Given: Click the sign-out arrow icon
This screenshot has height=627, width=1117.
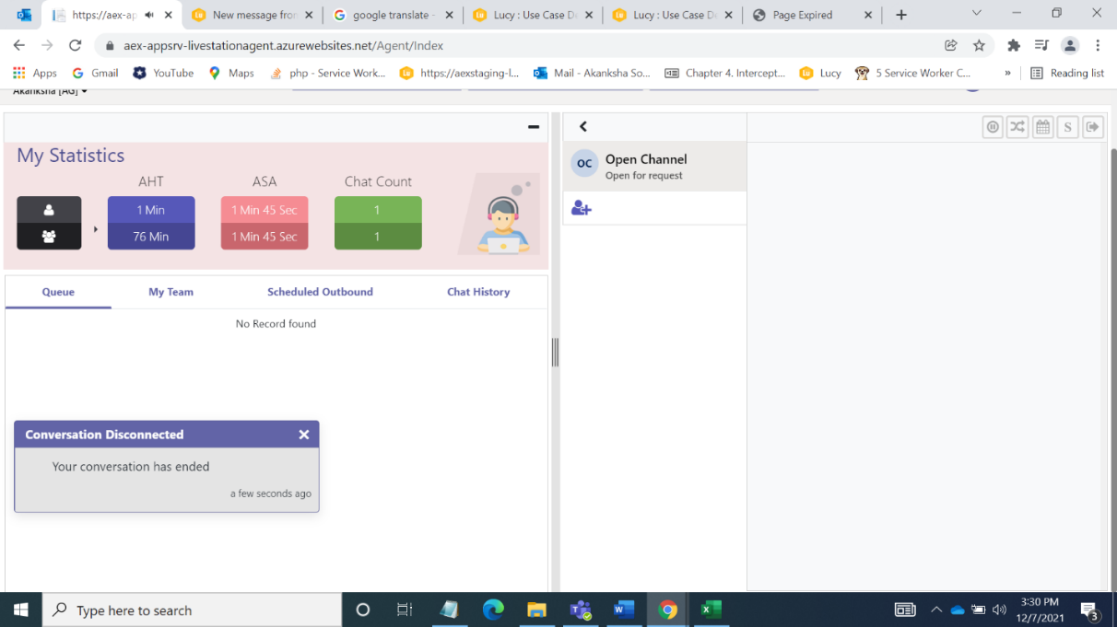Looking at the screenshot, I should click(x=1092, y=127).
